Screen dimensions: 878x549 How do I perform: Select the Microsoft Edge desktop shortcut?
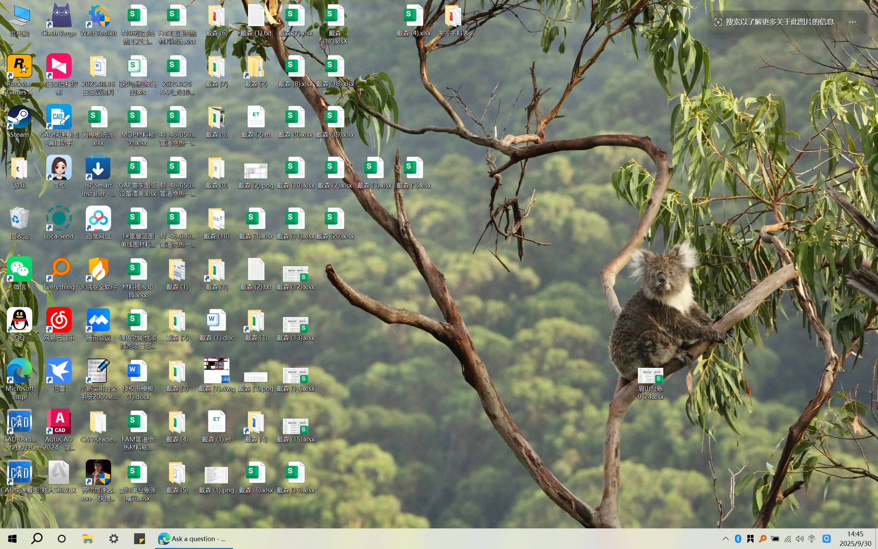click(x=19, y=380)
